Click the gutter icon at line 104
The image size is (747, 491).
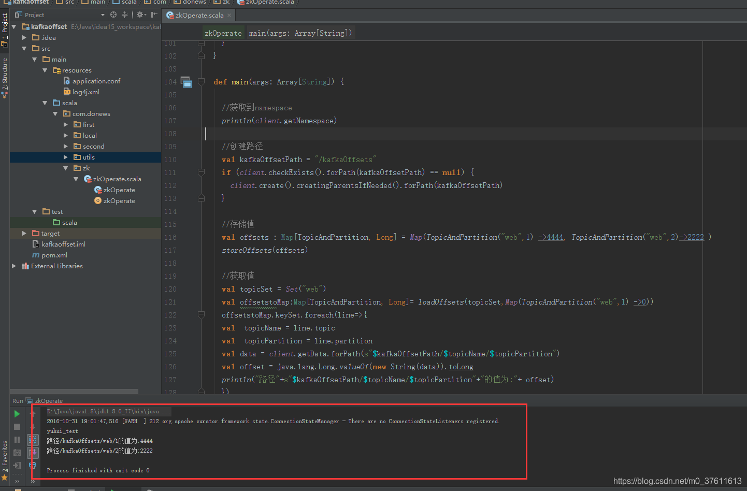click(x=186, y=82)
